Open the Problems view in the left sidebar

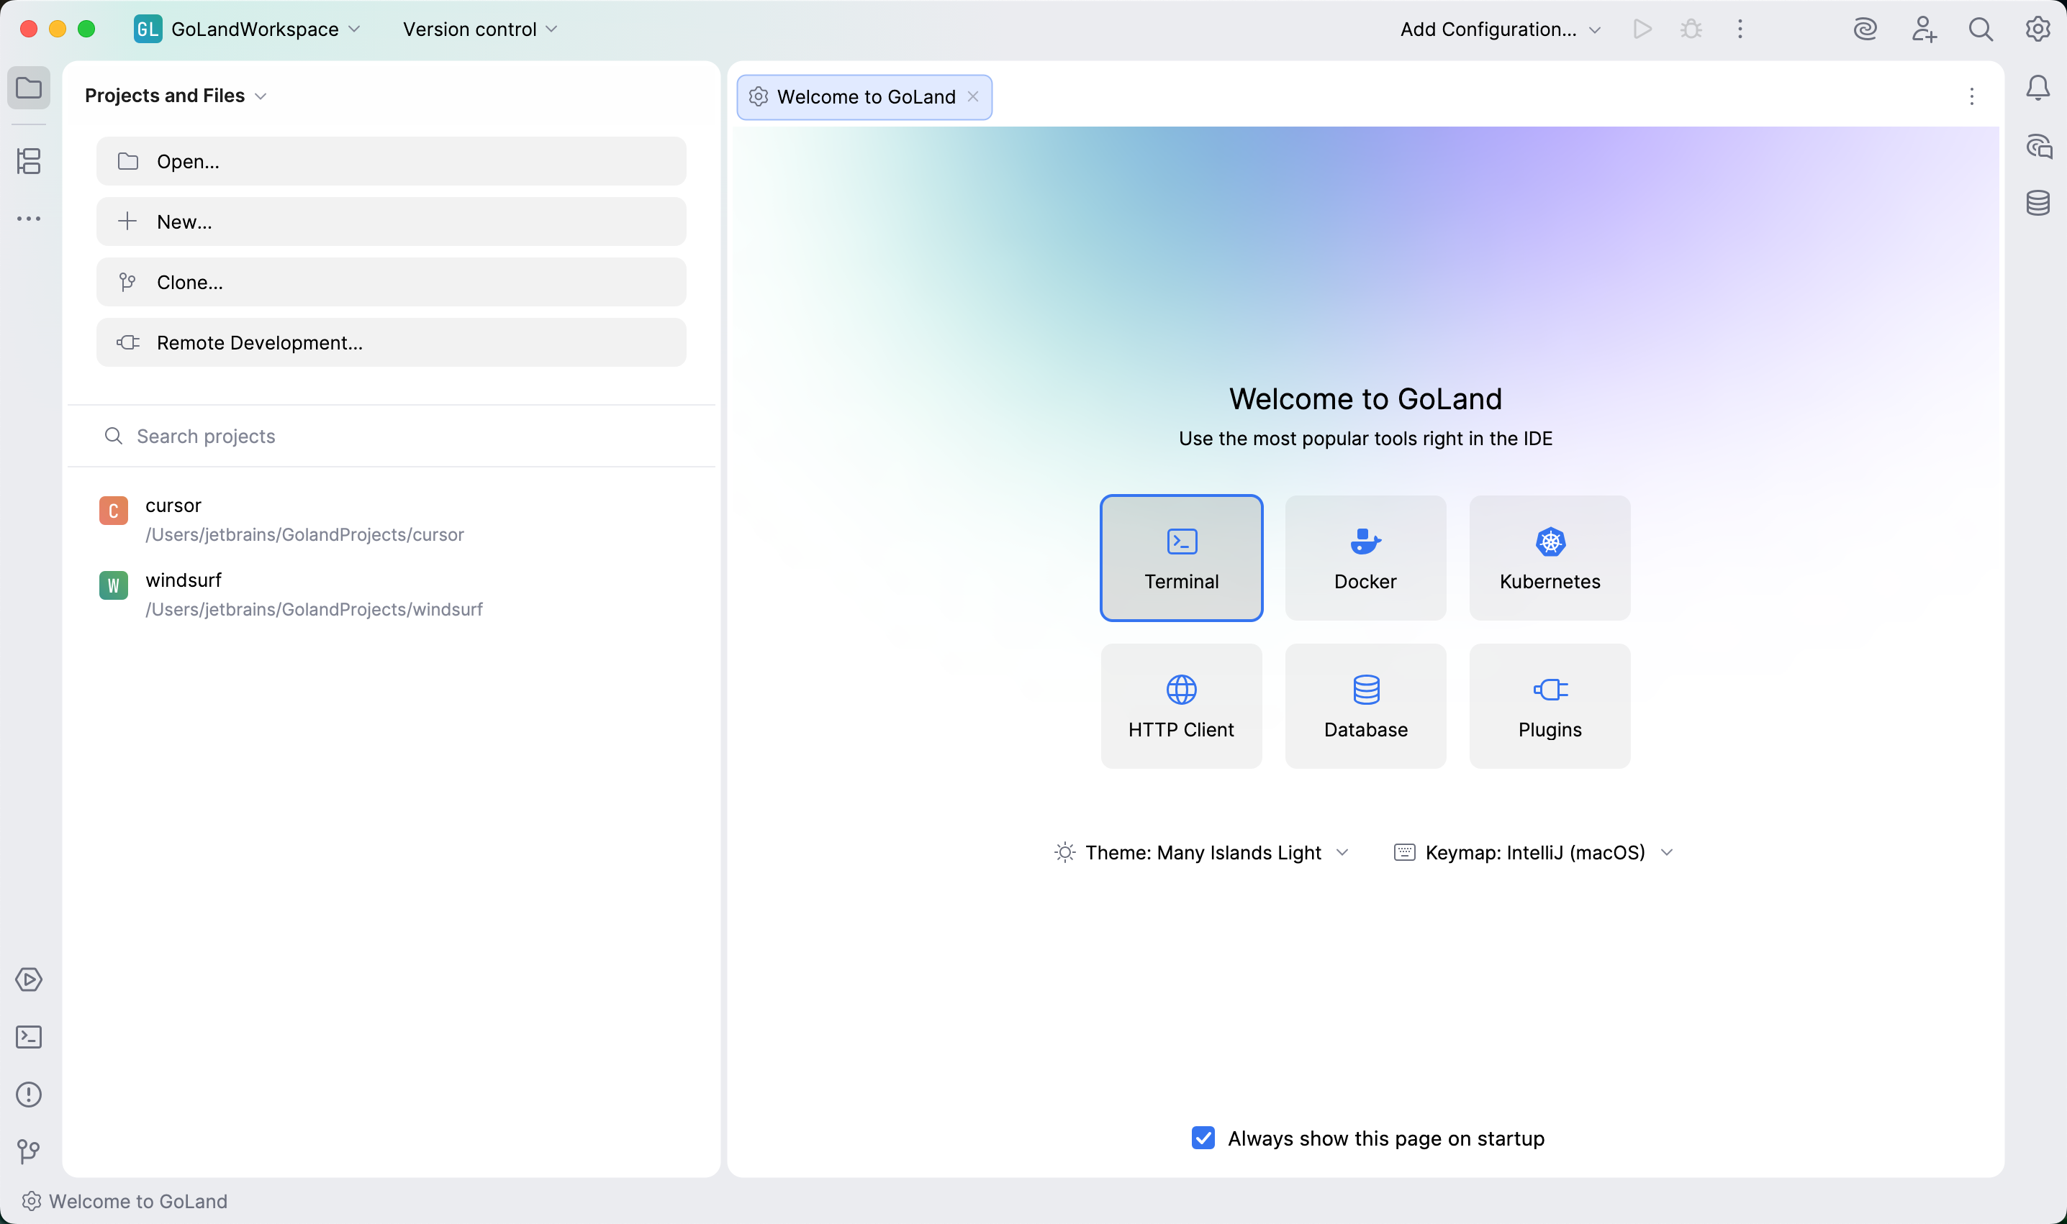click(x=29, y=1094)
